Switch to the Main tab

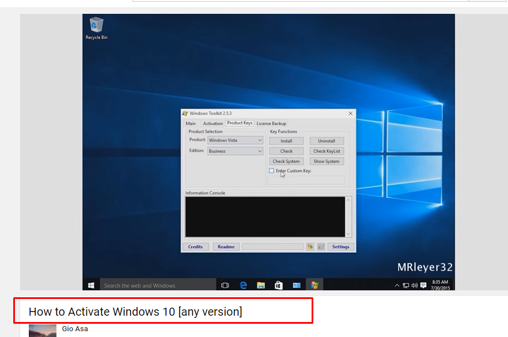191,123
